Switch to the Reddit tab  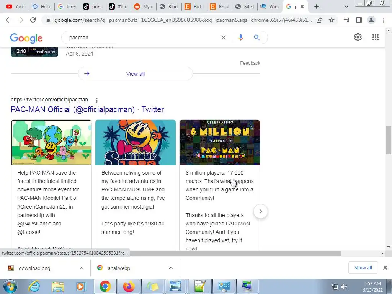[144, 7]
